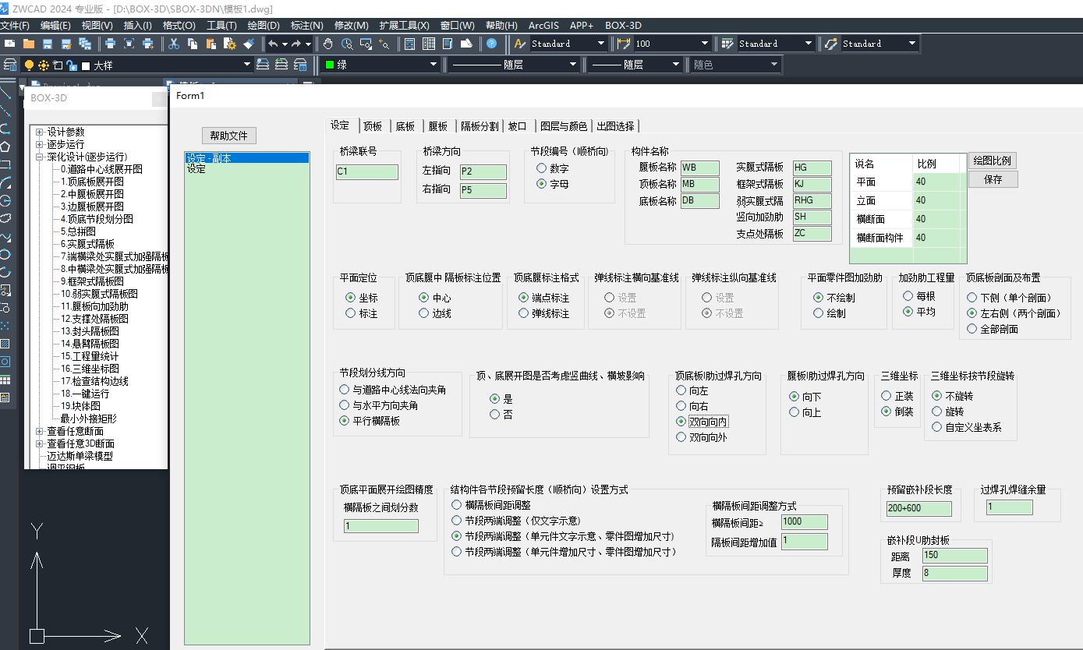
Task: Select 弹线标注 radio under 顶底腹标注格式
Action: [523, 313]
